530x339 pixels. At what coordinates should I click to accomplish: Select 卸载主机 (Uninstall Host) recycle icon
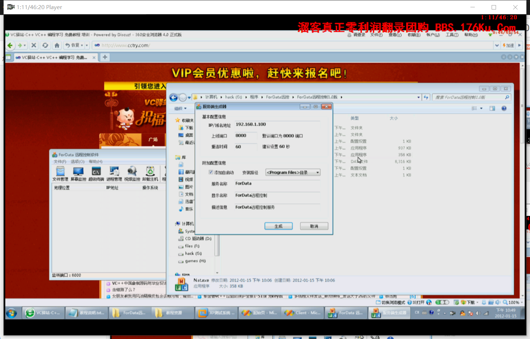(150, 174)
